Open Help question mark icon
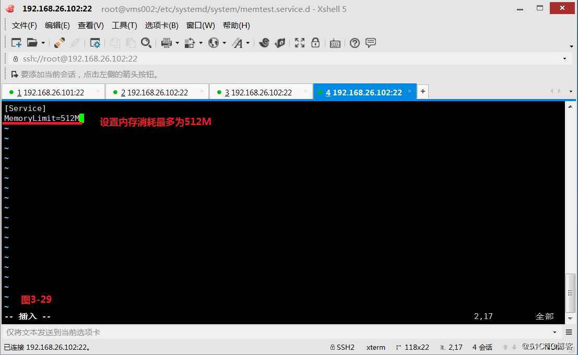 355,43
